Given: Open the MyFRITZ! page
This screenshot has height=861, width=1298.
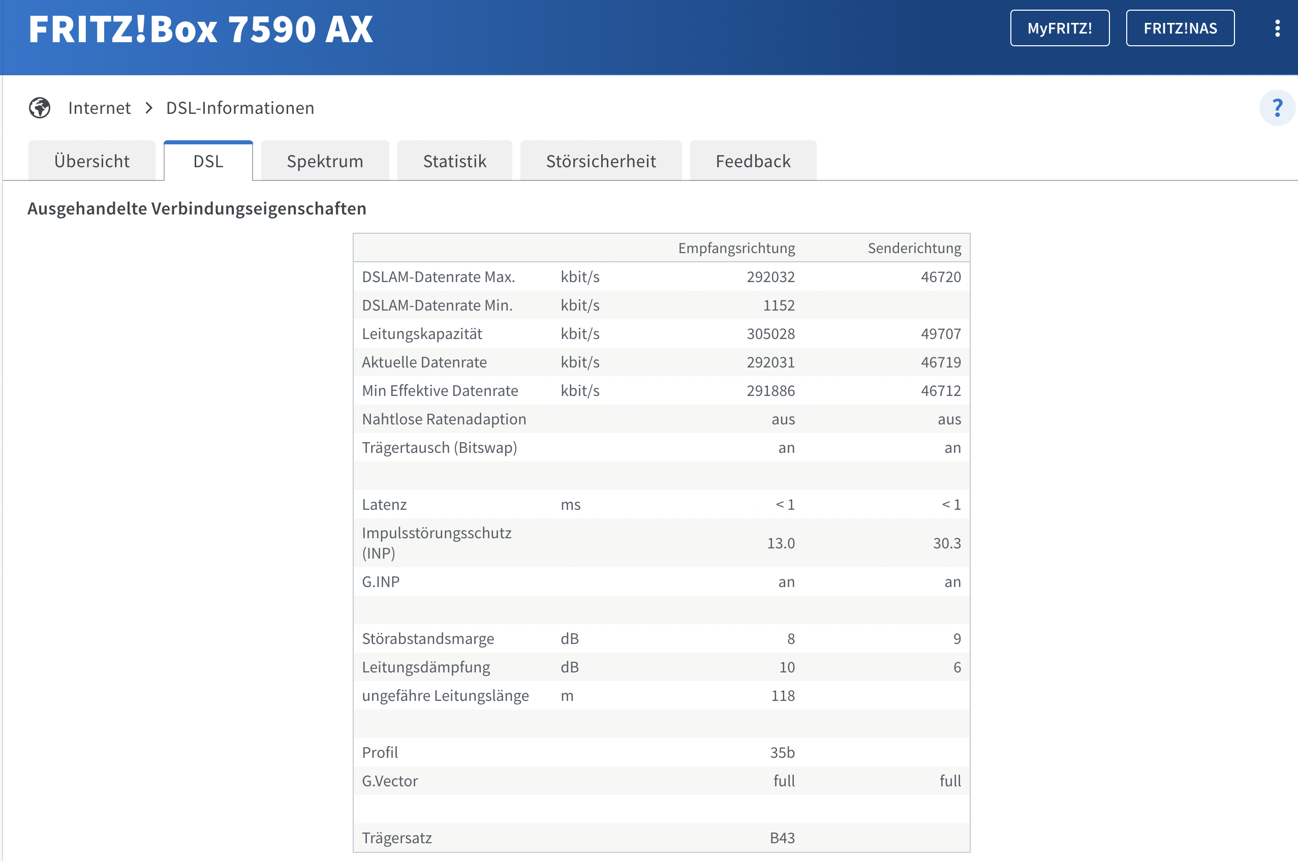Looking at the screenshot, I should coord(1059,28).
